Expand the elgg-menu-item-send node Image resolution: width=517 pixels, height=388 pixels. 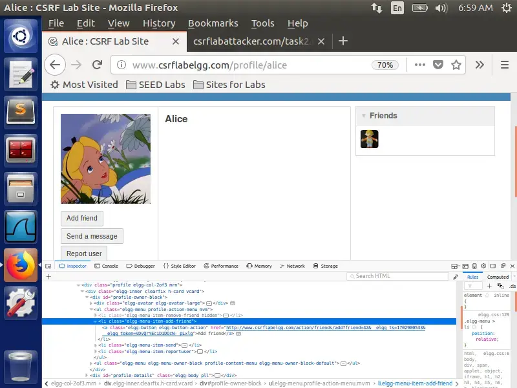(95, 345)
